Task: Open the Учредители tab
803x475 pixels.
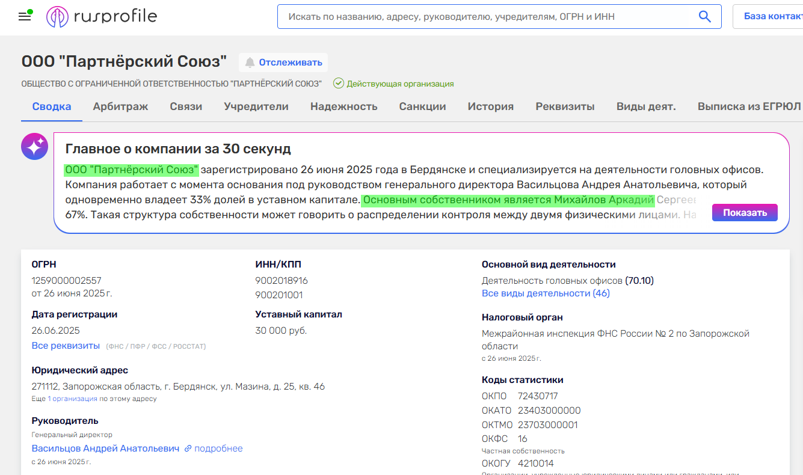Action: tap(256, 106)
